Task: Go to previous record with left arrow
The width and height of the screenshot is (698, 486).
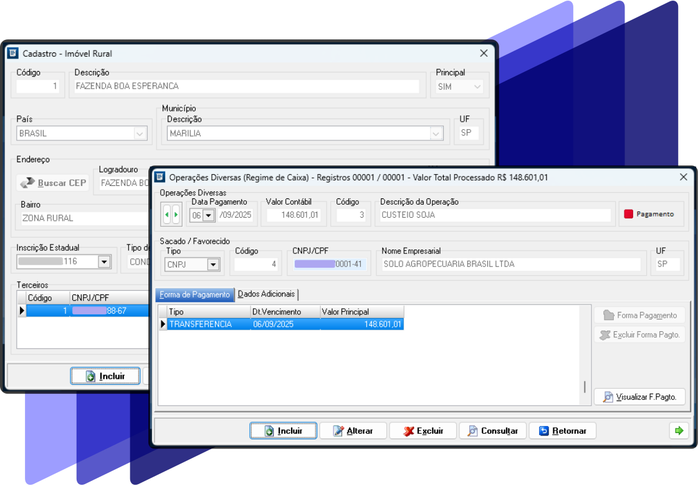Action: pyautogui.click(x=166, y=215)
